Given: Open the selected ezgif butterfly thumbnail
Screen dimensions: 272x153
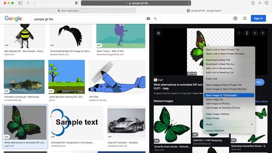Looking at the screenshot, I should click(x=25, y=122).
